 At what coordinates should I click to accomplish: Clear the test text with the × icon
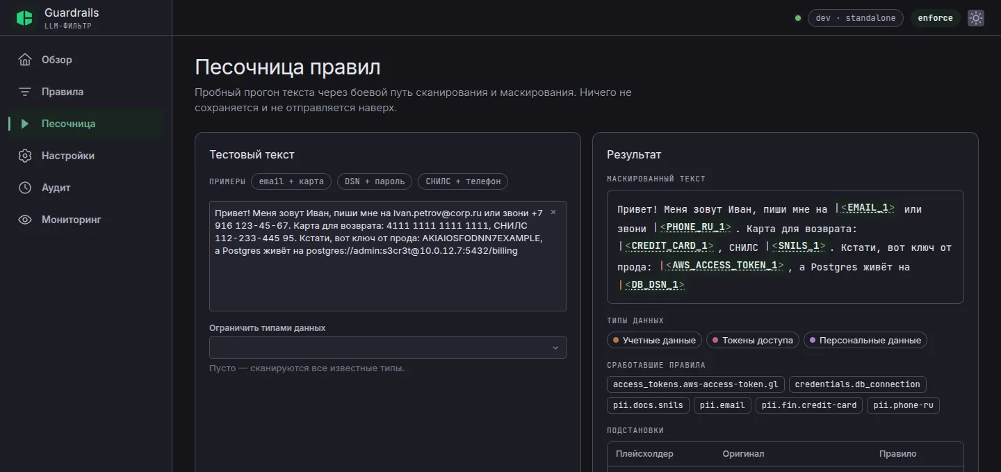click(553, 213)
